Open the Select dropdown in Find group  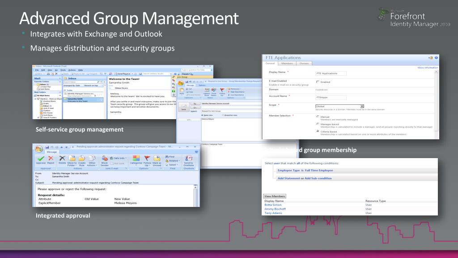[171, 165]
